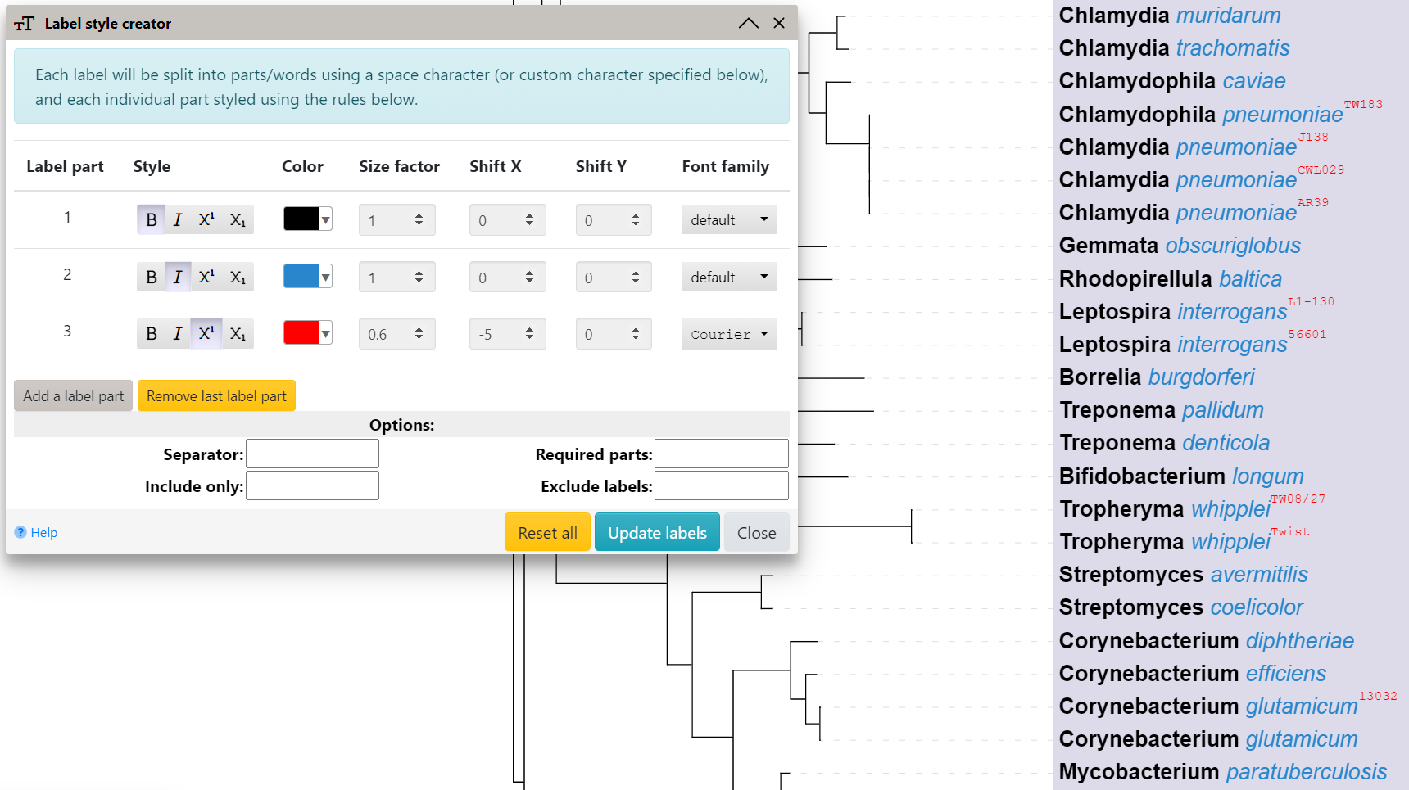Screen dimensions: 1409x790
Task: Toggle subscript for label part 1
Action: [x=238, y=220]
